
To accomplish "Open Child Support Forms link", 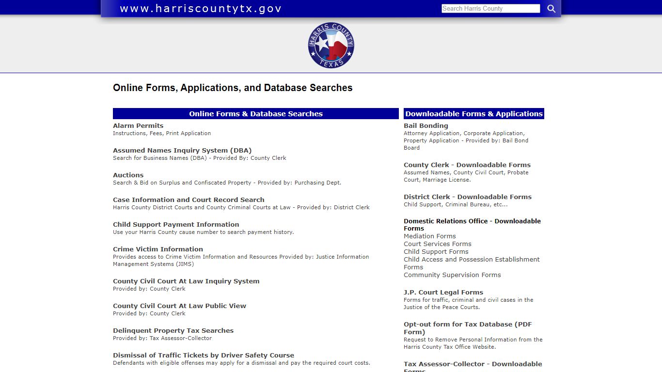I will coord(436,251).
